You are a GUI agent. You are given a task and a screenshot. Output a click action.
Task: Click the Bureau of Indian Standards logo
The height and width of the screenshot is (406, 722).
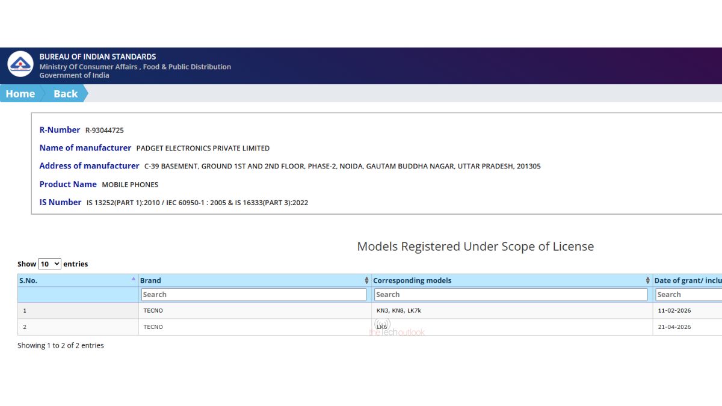coord(20,64)
